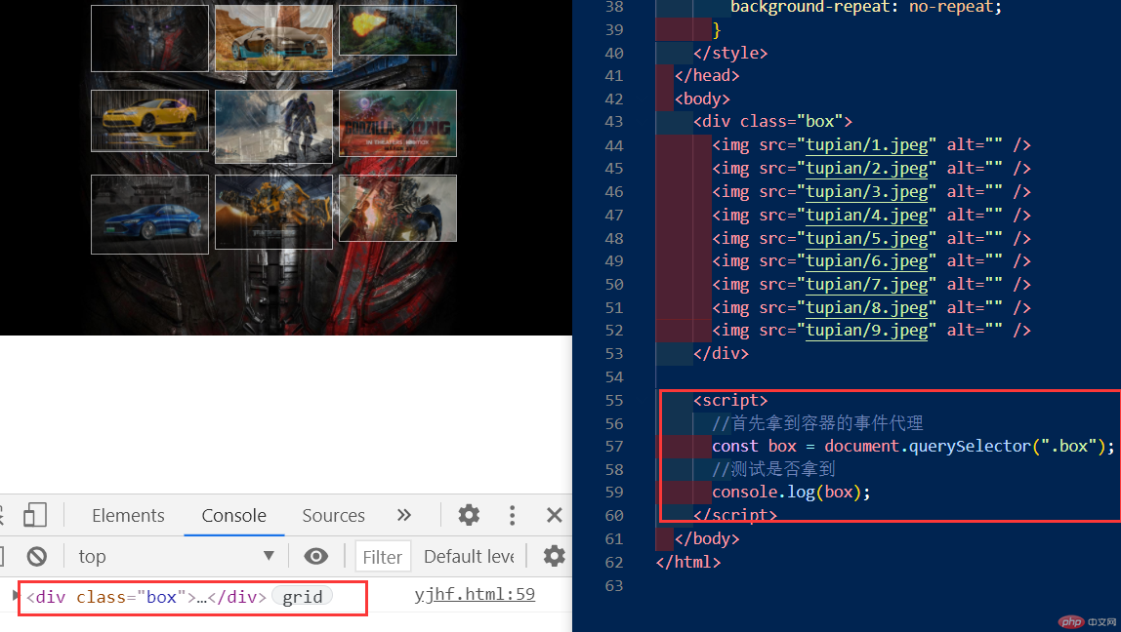Screen dimensions: 1121x632
Task: Create a live expression with eye icon
Action: [x=316, y=556]
